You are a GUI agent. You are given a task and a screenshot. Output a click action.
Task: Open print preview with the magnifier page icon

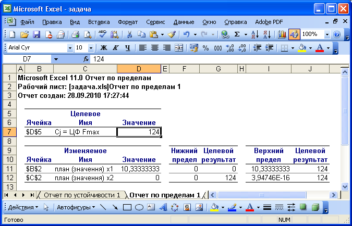click(88, 34)
